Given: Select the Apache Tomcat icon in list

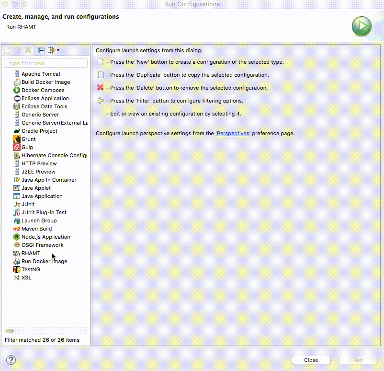Looking at the screenshot, I should point(17,74).
